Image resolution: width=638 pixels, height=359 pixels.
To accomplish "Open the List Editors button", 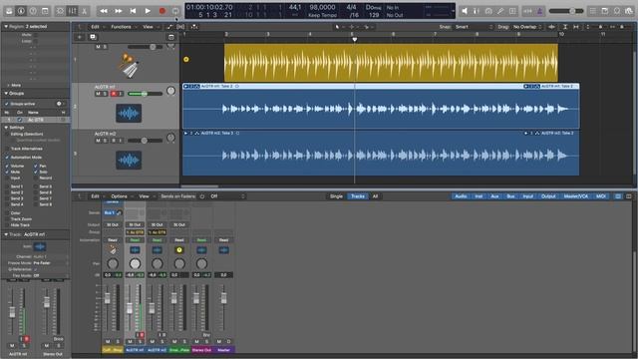I will tap(593, 11).
